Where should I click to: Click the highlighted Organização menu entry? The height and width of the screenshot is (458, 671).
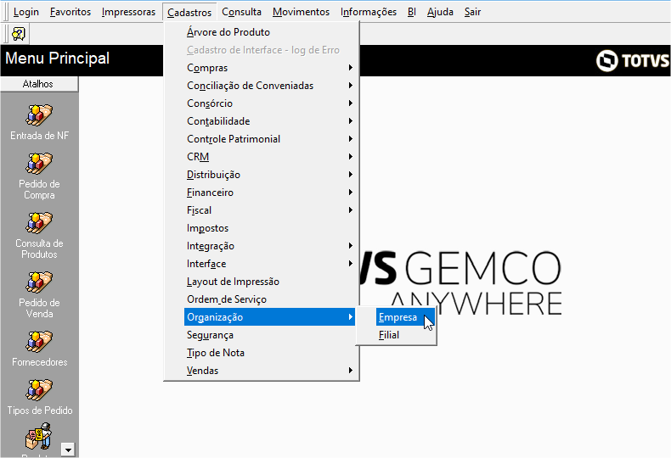270,317
